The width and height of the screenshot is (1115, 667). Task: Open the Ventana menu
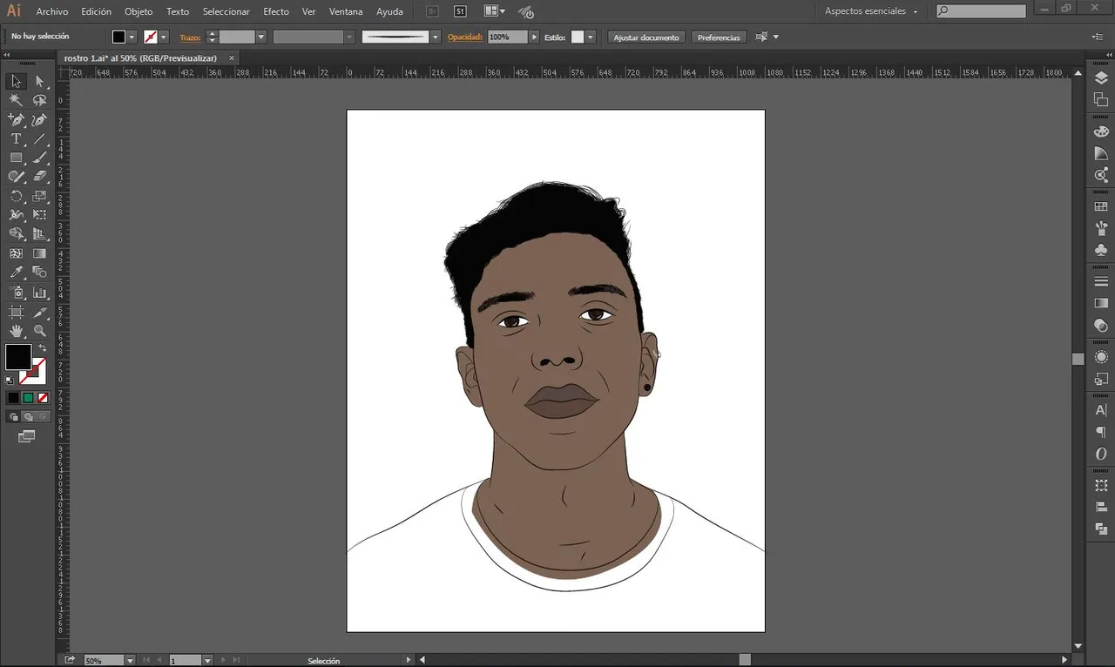click(346, 11)
